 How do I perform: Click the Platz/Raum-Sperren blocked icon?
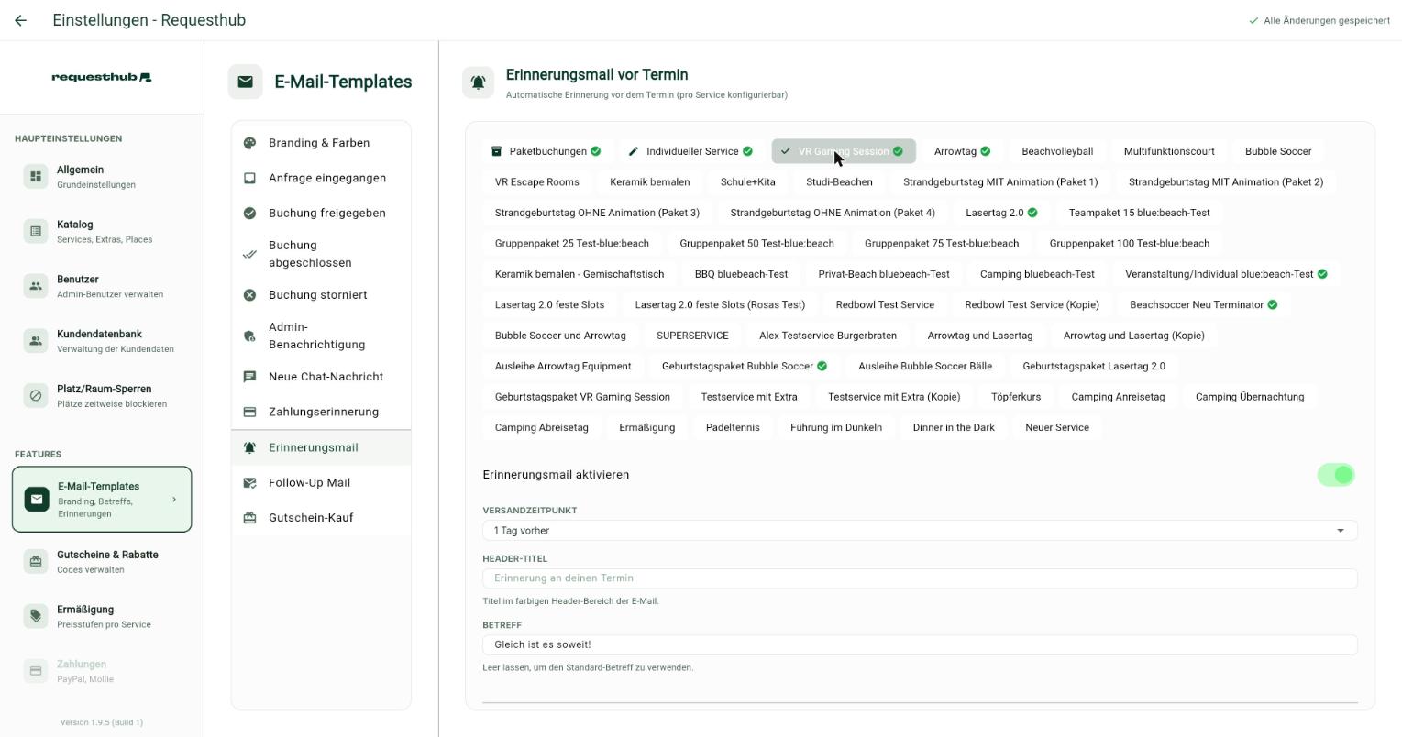click(36, 396)
